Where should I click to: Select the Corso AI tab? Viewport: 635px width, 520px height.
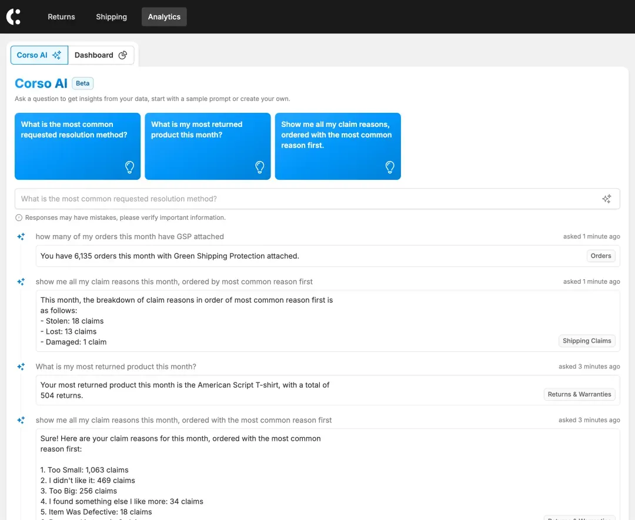click(x=39, y=55)
